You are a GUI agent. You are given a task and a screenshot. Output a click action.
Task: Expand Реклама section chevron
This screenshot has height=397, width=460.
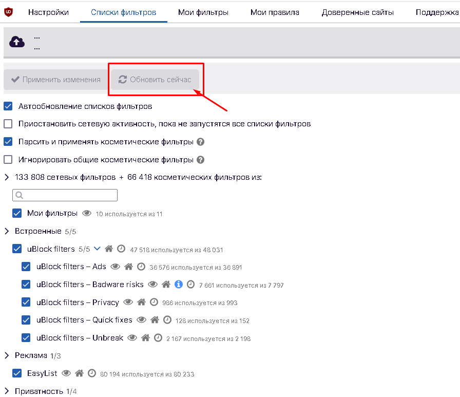[x=7, y=355]
